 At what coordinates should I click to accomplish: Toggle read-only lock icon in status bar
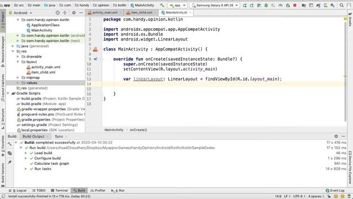329,196
